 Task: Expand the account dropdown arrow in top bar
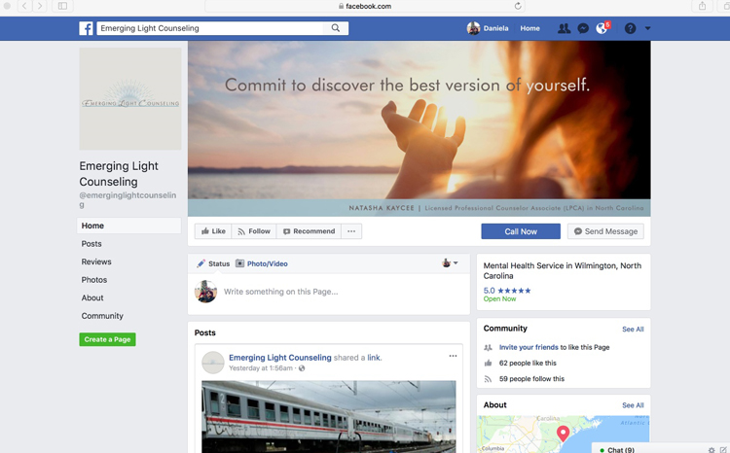(647, 28)
